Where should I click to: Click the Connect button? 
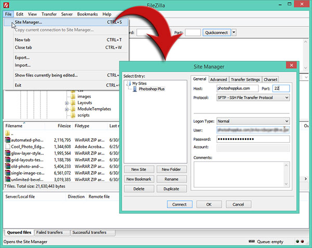(179, 204)
